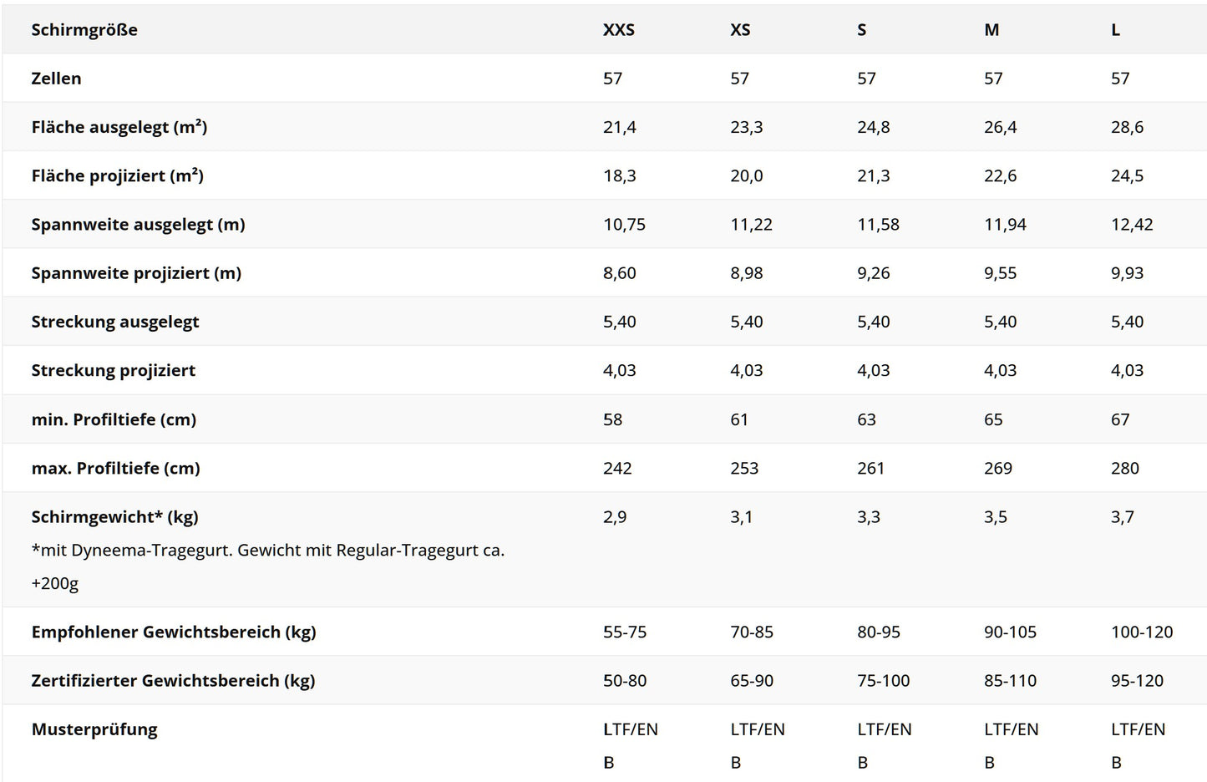
Task: Select the Musterprüfung row label
Action: pos(94,729)
